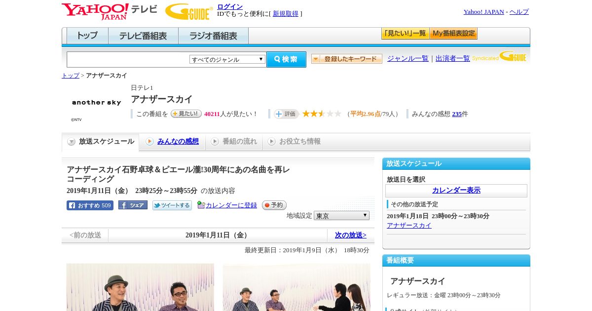Viewport: 592px width, 311px height.
Task: Focus the program search text field
Action: pos(128,60)
